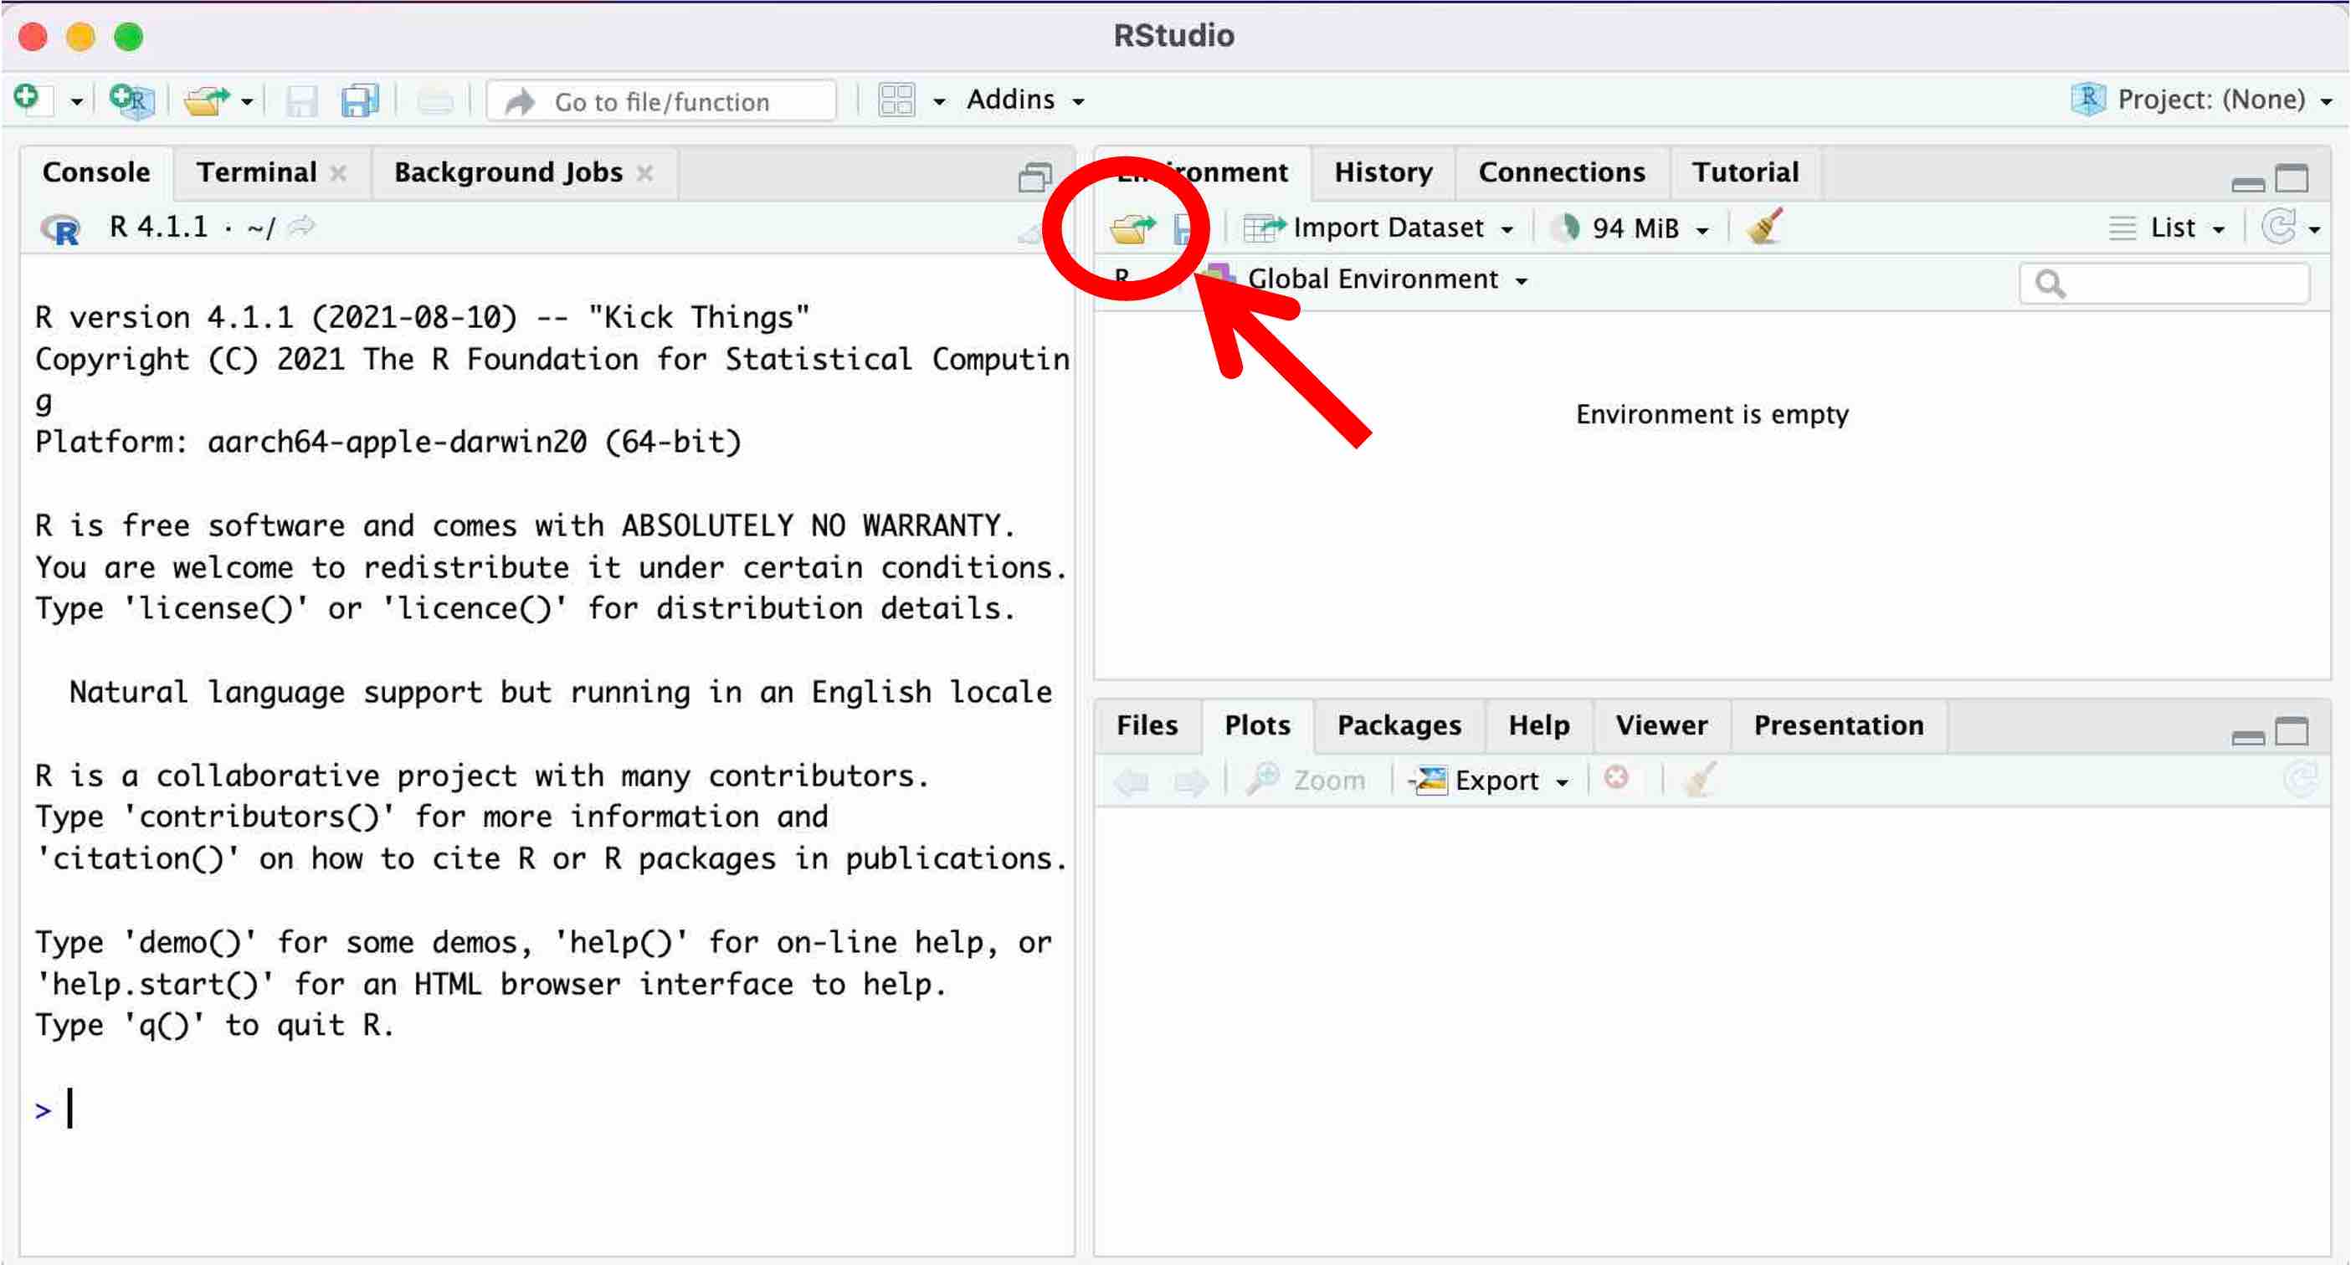2351x1265 pixels.
Task: Close the Terminal tab
Action: click(339, 172)
